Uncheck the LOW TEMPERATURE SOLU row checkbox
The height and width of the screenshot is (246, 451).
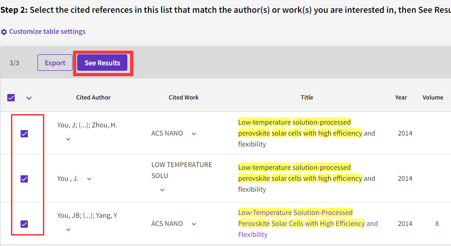25,179
